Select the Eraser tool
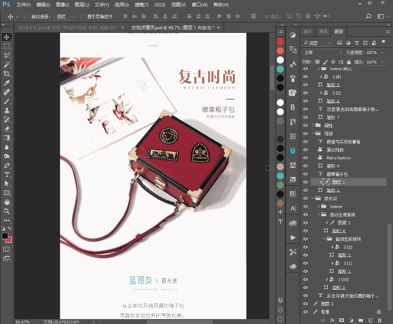Image resolution: width=393 pixels, height=324 pixels. (x=6, y=129)
